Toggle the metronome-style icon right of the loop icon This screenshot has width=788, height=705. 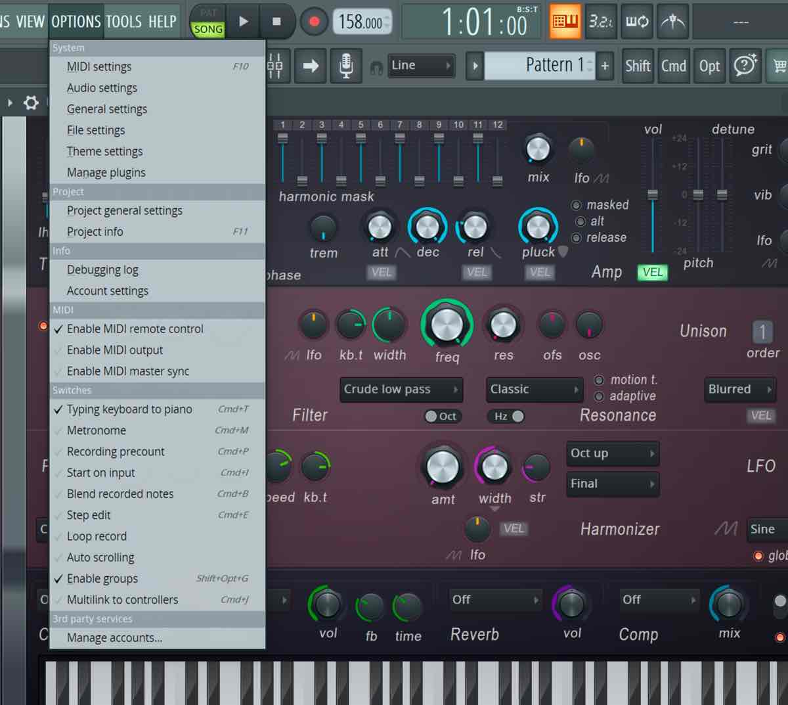point(672,21)
